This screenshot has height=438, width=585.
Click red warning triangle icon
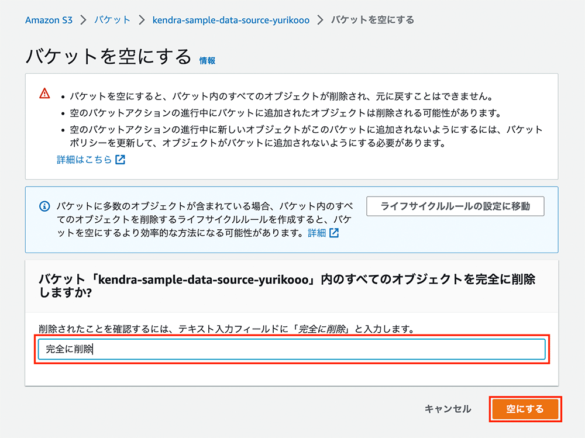45,93
